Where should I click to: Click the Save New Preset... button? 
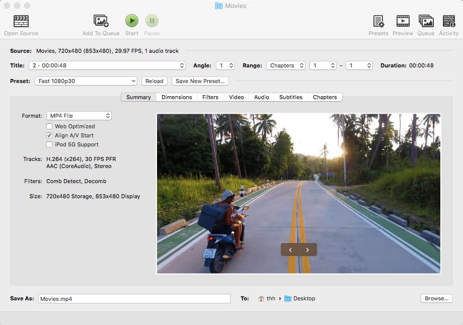tap(200, 81)
